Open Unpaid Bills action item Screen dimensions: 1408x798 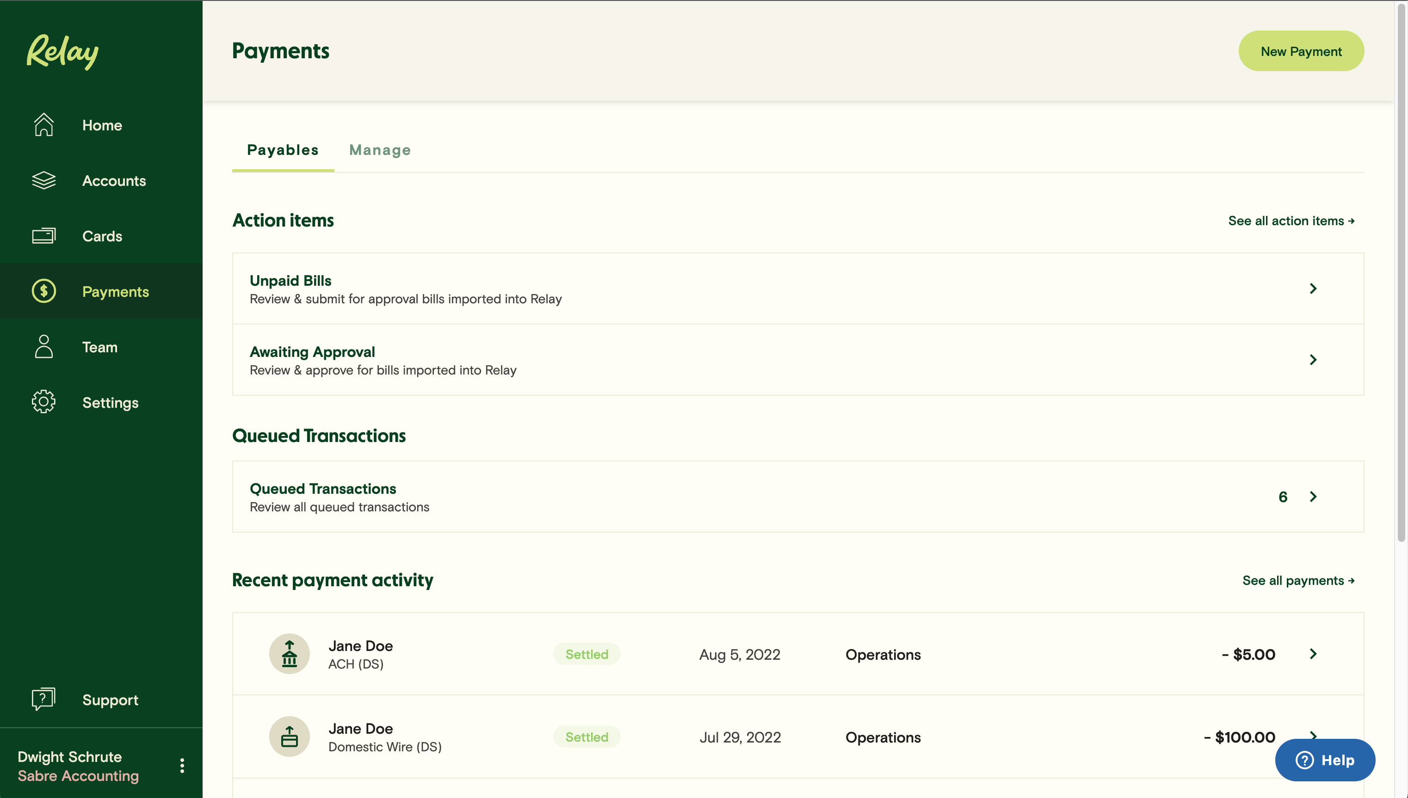(798, 289)
